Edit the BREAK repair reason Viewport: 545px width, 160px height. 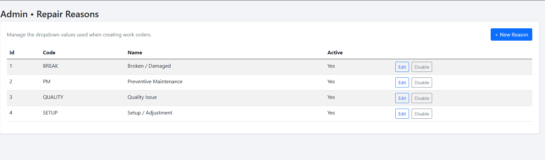click(402, 67)
